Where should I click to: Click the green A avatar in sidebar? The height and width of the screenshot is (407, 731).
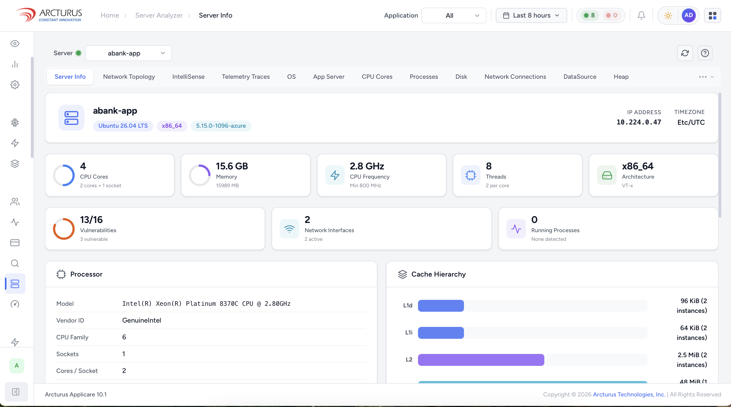(x=17, y=366)
